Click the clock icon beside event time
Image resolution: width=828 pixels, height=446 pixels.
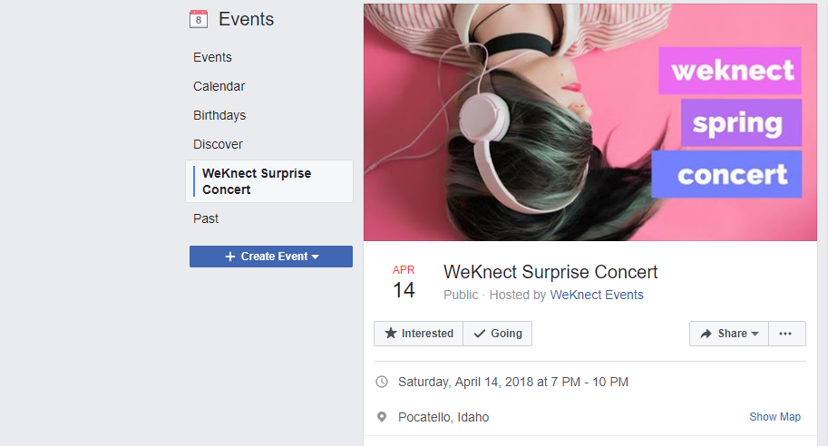pos(382,382)
